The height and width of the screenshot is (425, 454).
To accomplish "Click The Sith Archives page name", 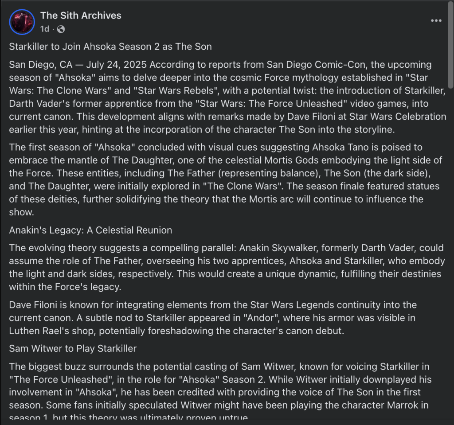I will pyautogui.click(x=81, y=16).
